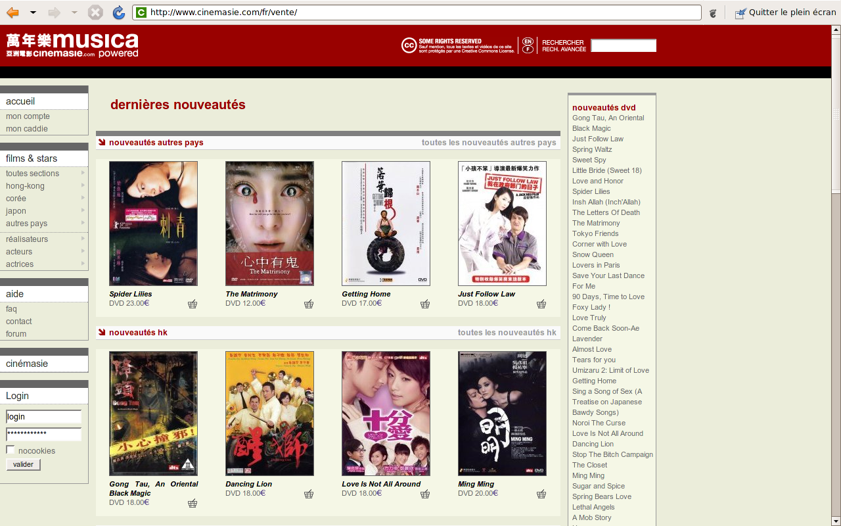Open toutes les nouveautés hk link

[x=507, y=333]
